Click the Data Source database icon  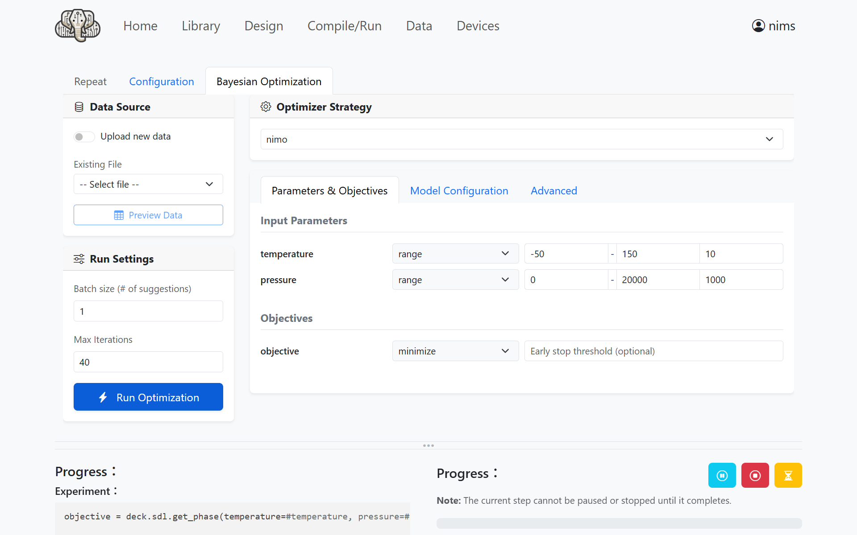pyautogui.click(x=79, y=107)
